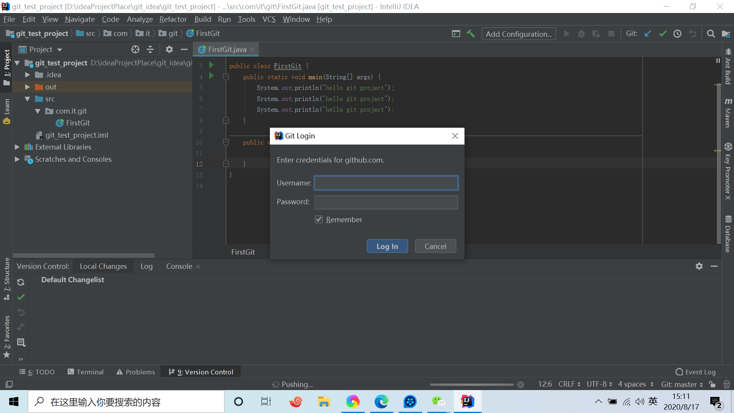Expand Scratches and Consoles node

[x=17, y=159]
